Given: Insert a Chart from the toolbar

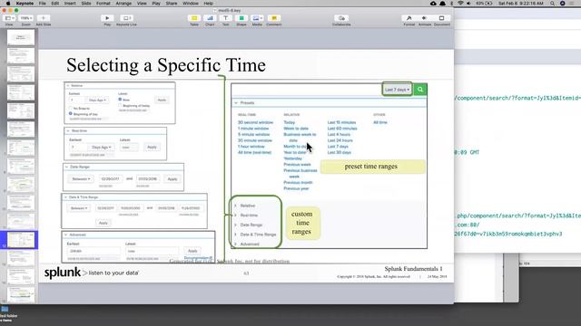Looking at the screenshot, I should click(x=210, y=18).
